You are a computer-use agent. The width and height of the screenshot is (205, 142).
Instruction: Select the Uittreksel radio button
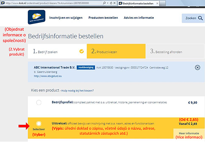point(39,124)
